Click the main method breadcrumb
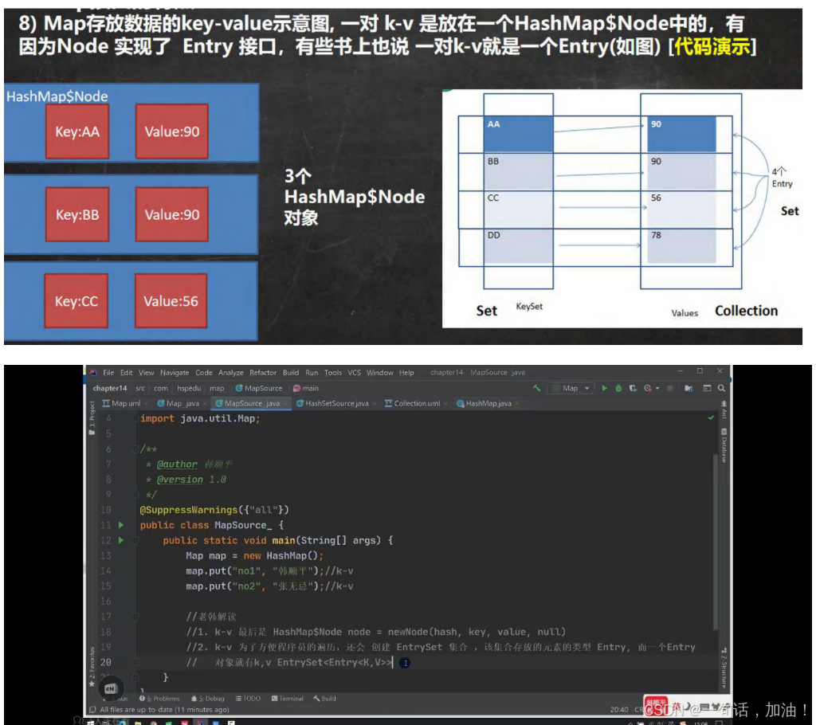 (306, 388)
